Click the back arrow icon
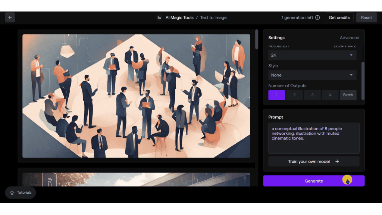382x215 pixels. pos(10,17)
